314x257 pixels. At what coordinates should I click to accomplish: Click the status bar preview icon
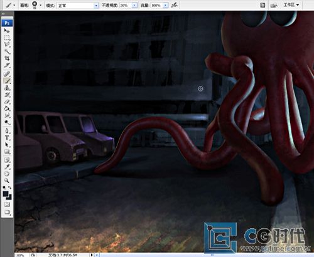[33, 255]
